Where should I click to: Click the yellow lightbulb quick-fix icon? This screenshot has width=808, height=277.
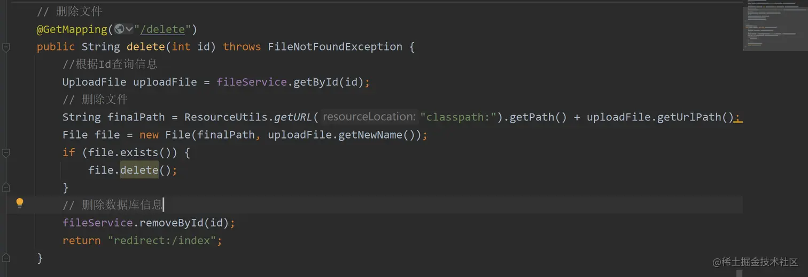(x=20, y=203)
